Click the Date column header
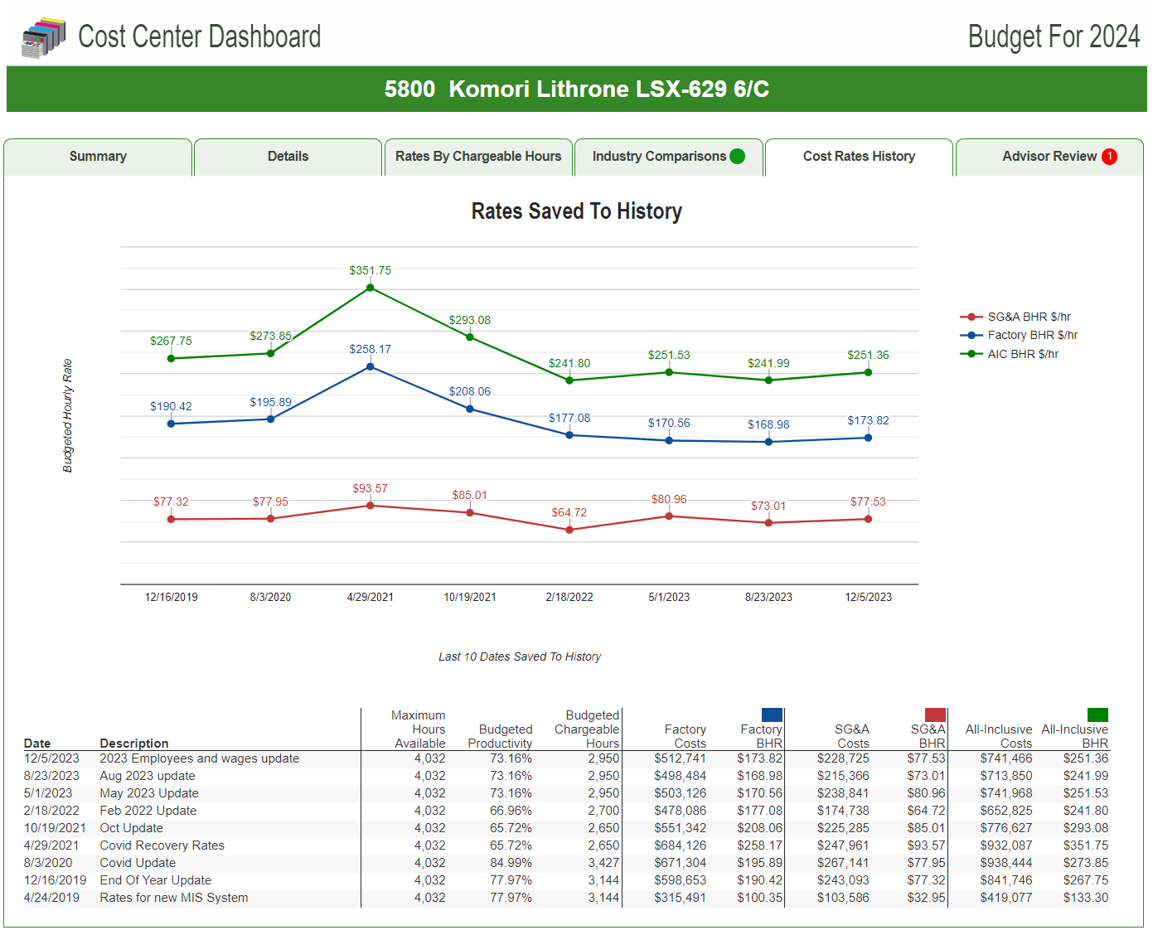The height and width of the screenshot is (935, 1153). tap(37, 744)
